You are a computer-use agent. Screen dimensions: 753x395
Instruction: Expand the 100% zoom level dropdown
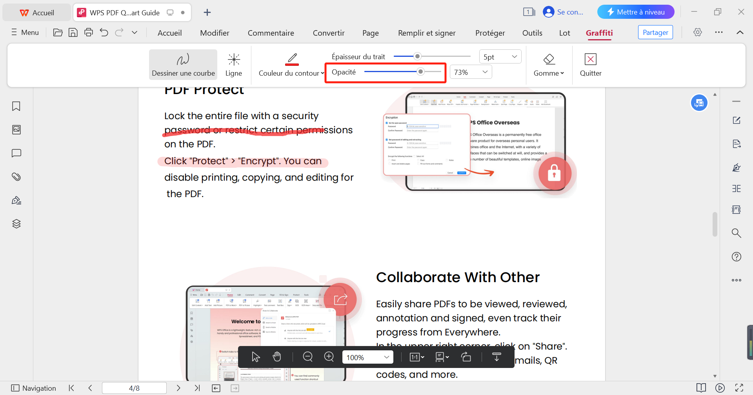tap(386, 357)
